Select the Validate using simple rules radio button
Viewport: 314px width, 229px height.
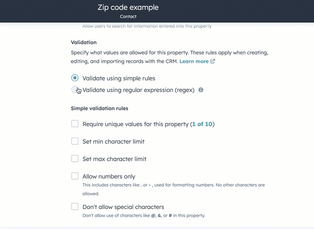point(75,78)
